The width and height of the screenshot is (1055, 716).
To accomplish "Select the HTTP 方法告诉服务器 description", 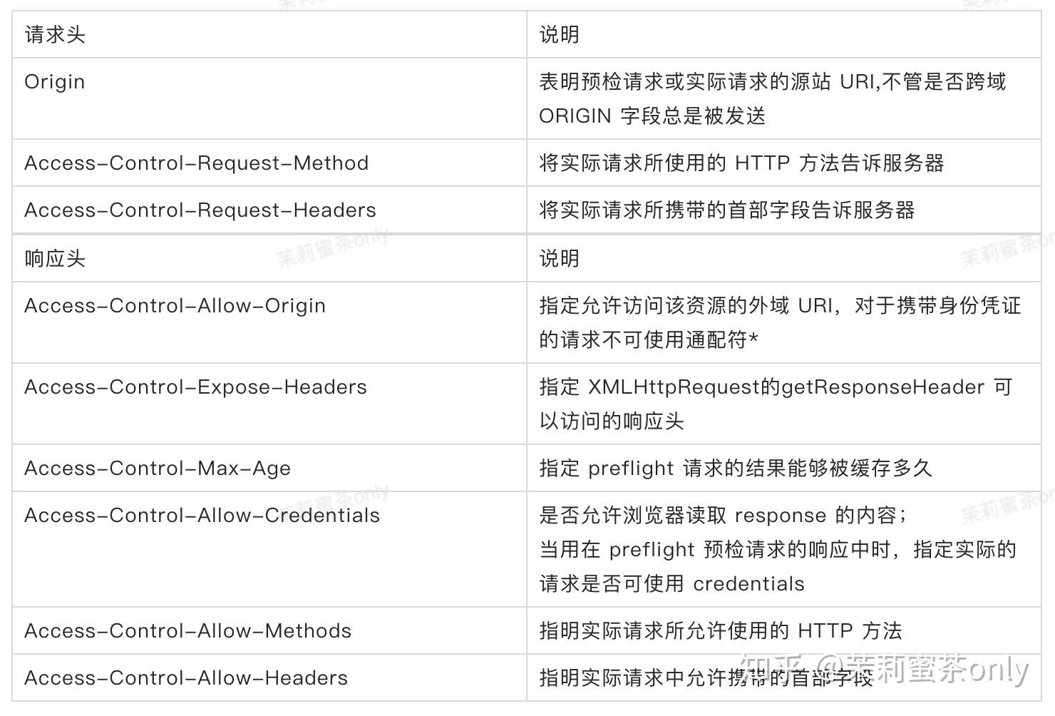I will click(x=741, y=163).
